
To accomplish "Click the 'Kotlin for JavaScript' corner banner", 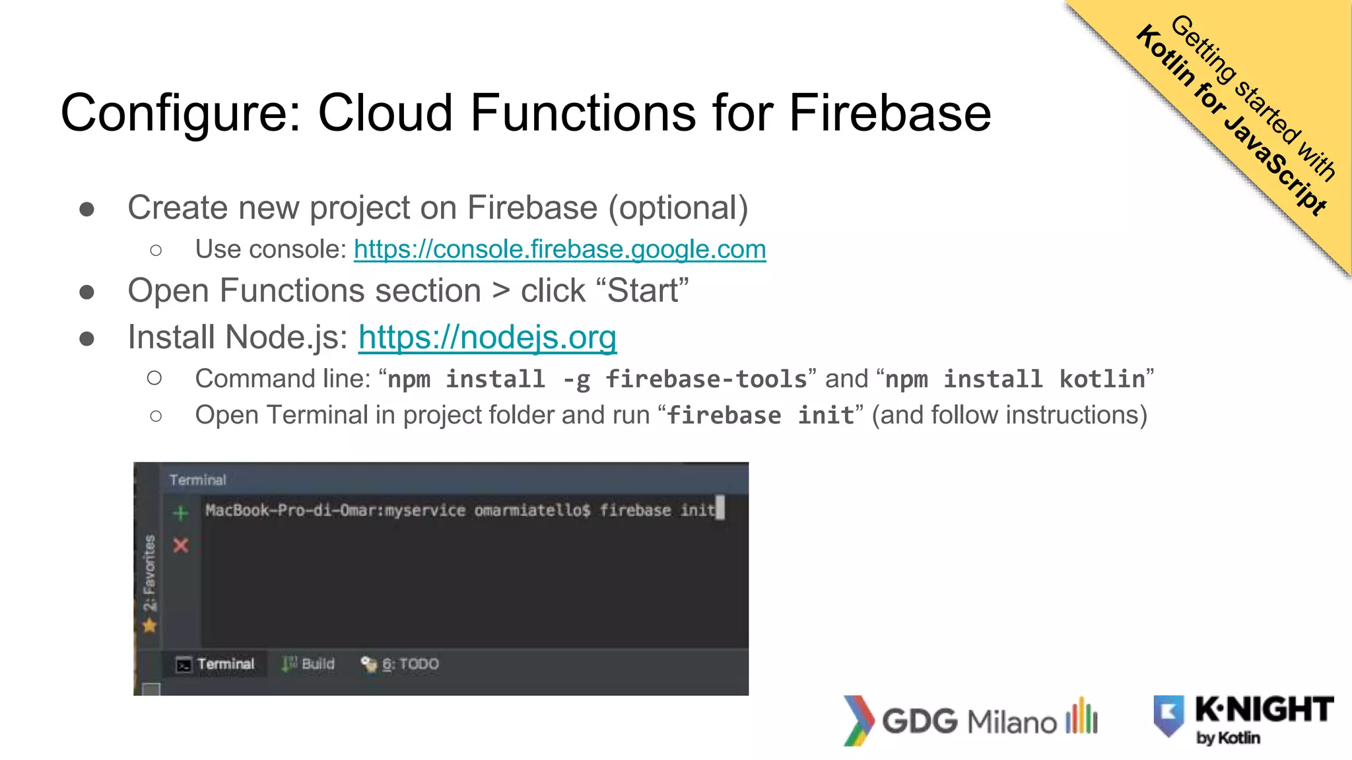I will (1232, 120).
